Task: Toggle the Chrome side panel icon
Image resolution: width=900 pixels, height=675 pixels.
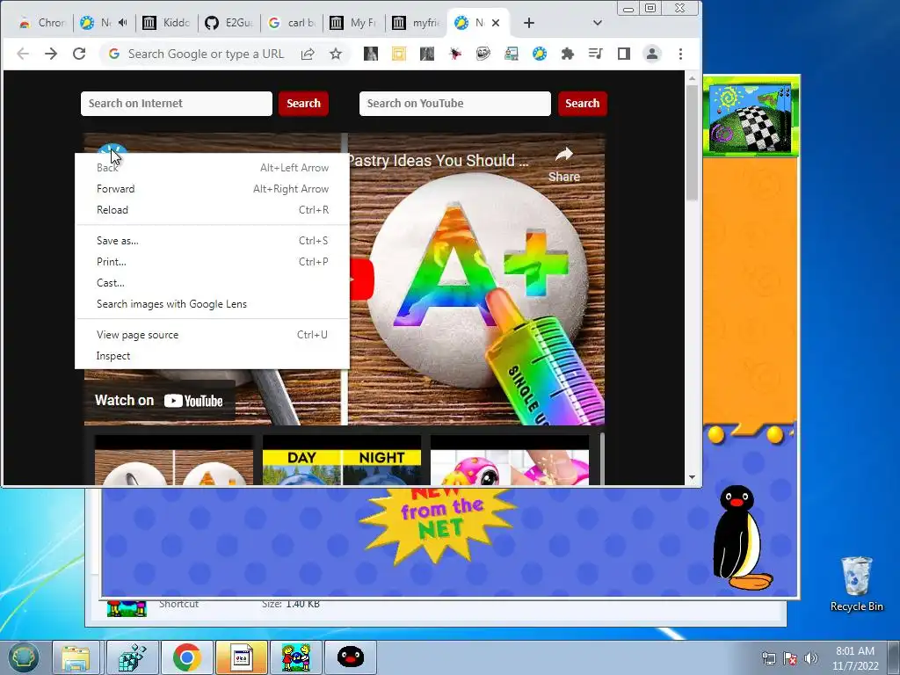Action: pyautogui.click(x=624, y=54)
